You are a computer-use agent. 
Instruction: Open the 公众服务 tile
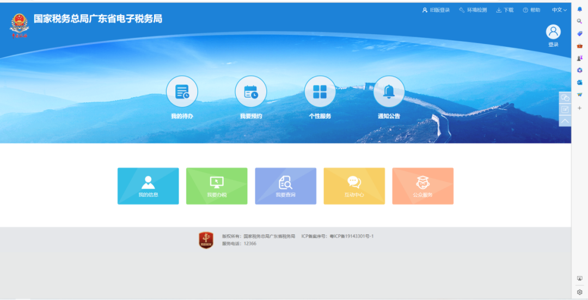point(422,186)
